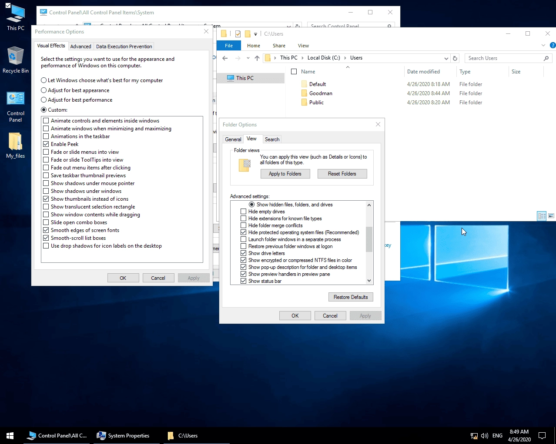This screenshot has height=444, width=556.
Task: Click the Windows Start button
Action: 10,435
